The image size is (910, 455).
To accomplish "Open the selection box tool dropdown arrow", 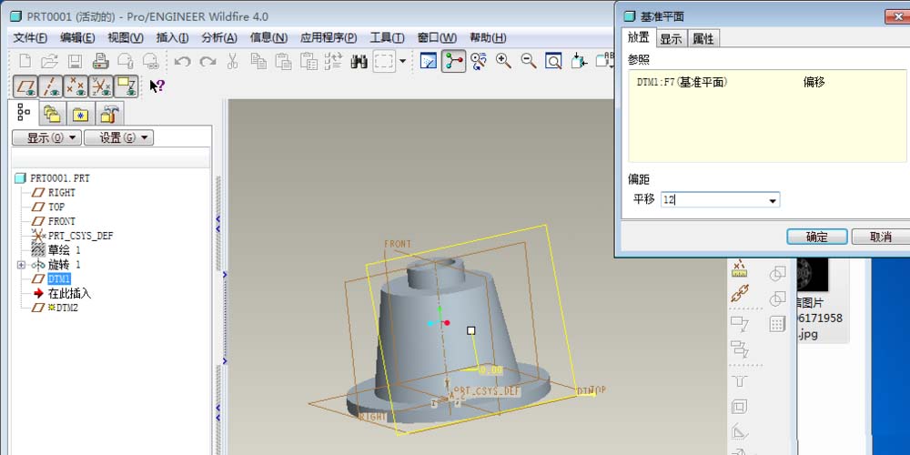I will [402, 61].
